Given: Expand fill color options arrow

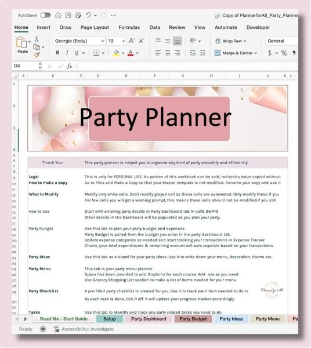Looking at the screenshot, I should (123, 53).
